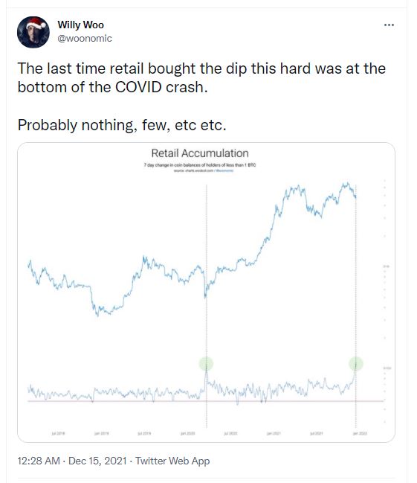Select the jul 2018 x-axis label
Screen dimensions: 417x483
58,433
